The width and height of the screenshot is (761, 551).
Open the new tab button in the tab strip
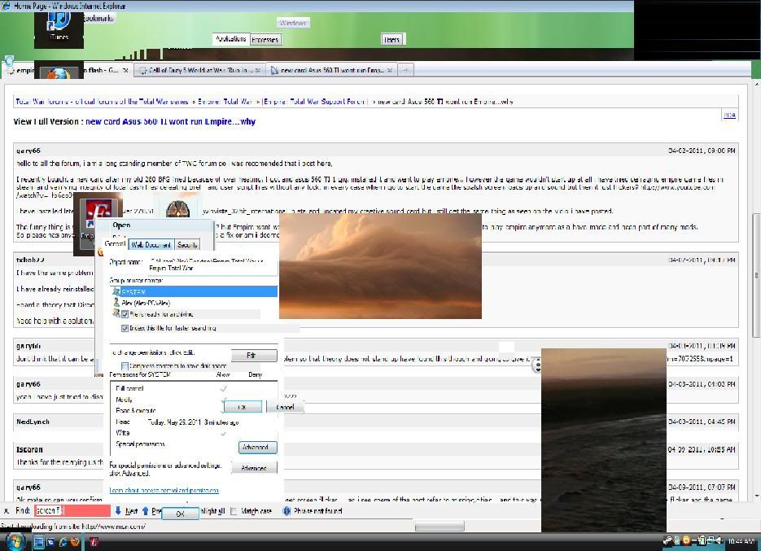tap(405, 71)
